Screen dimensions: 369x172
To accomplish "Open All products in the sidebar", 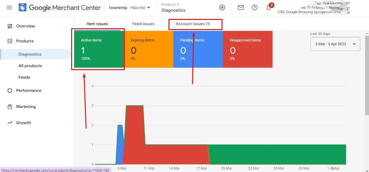I will [x=30, y=66].
